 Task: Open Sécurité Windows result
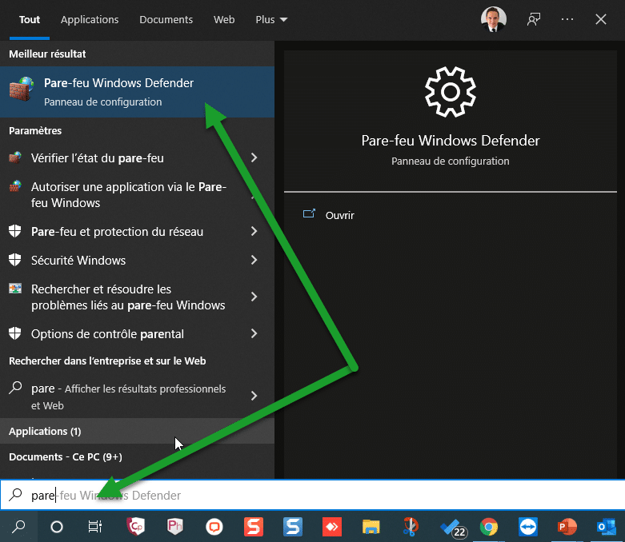coord(78,261)
